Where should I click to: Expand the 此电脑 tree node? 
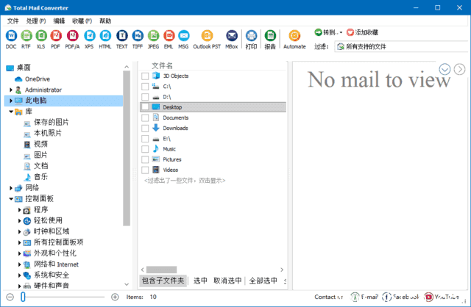pos(11,101)
